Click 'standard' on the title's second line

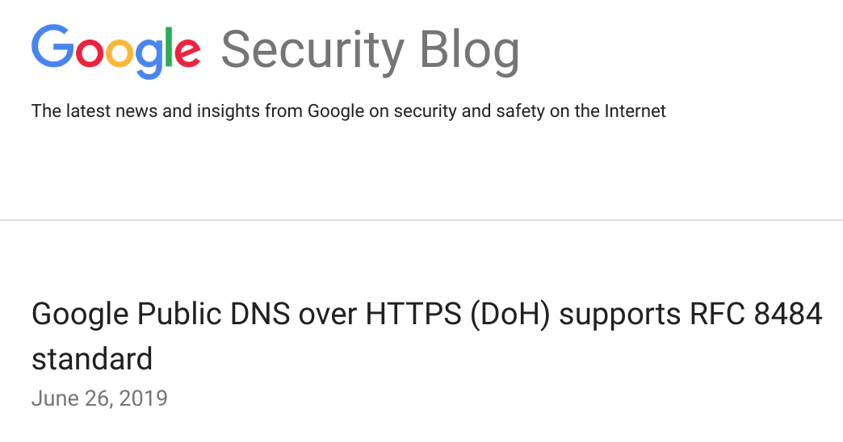point(92,358)
